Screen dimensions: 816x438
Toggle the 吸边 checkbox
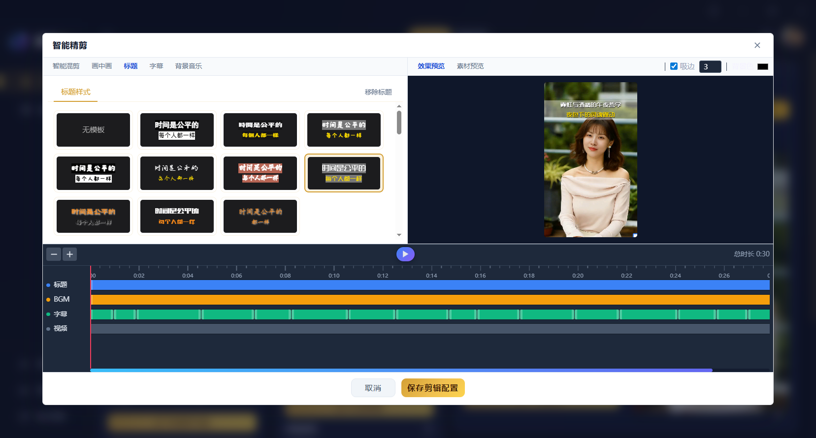tap(674, 66)
